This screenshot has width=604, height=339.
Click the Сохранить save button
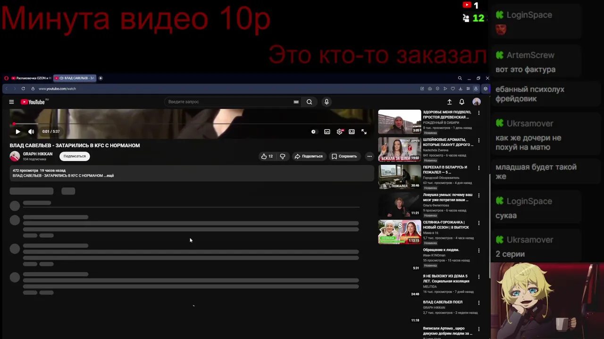pyautogui.click(x=344, y=156)
